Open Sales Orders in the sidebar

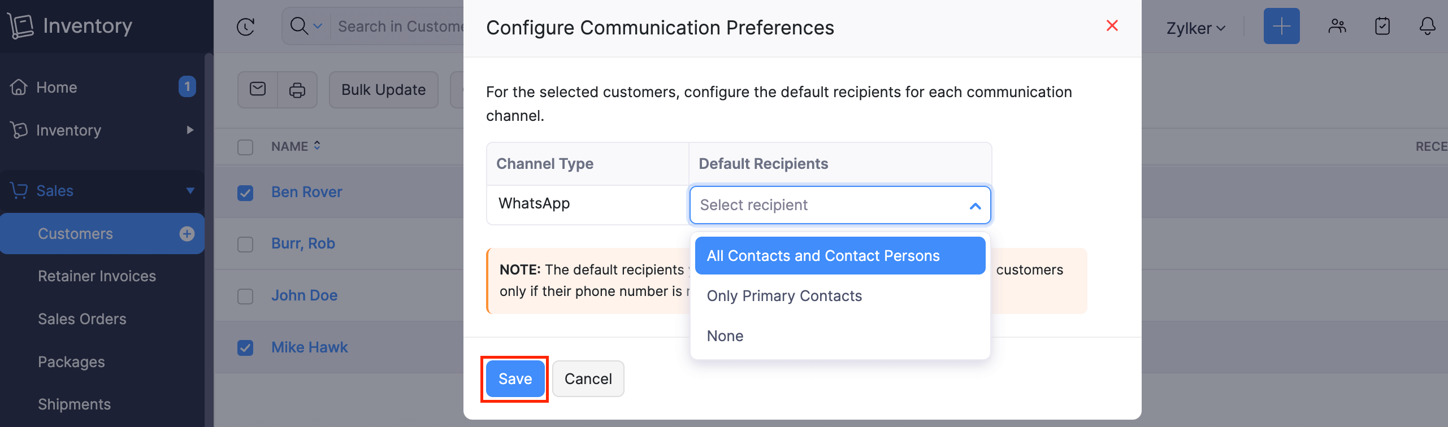pos(82,319)
